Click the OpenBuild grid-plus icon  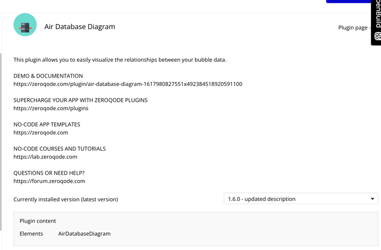[378, 36]
